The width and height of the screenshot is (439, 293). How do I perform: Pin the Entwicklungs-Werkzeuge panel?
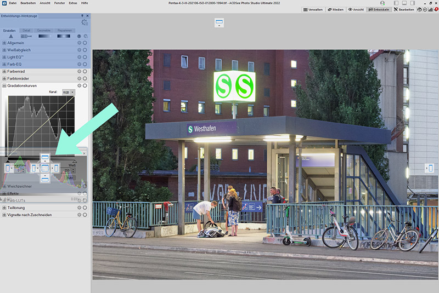point(82,16)
